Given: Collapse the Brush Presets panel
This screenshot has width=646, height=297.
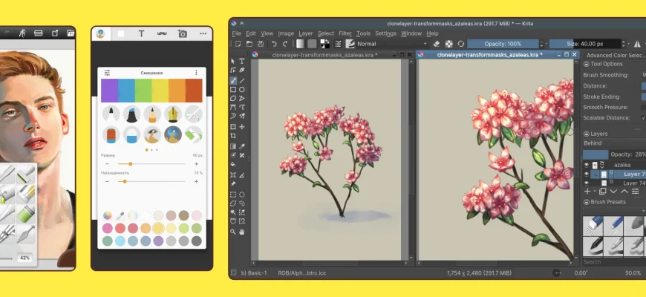Looking at the screenshot, I should point(586,202).
